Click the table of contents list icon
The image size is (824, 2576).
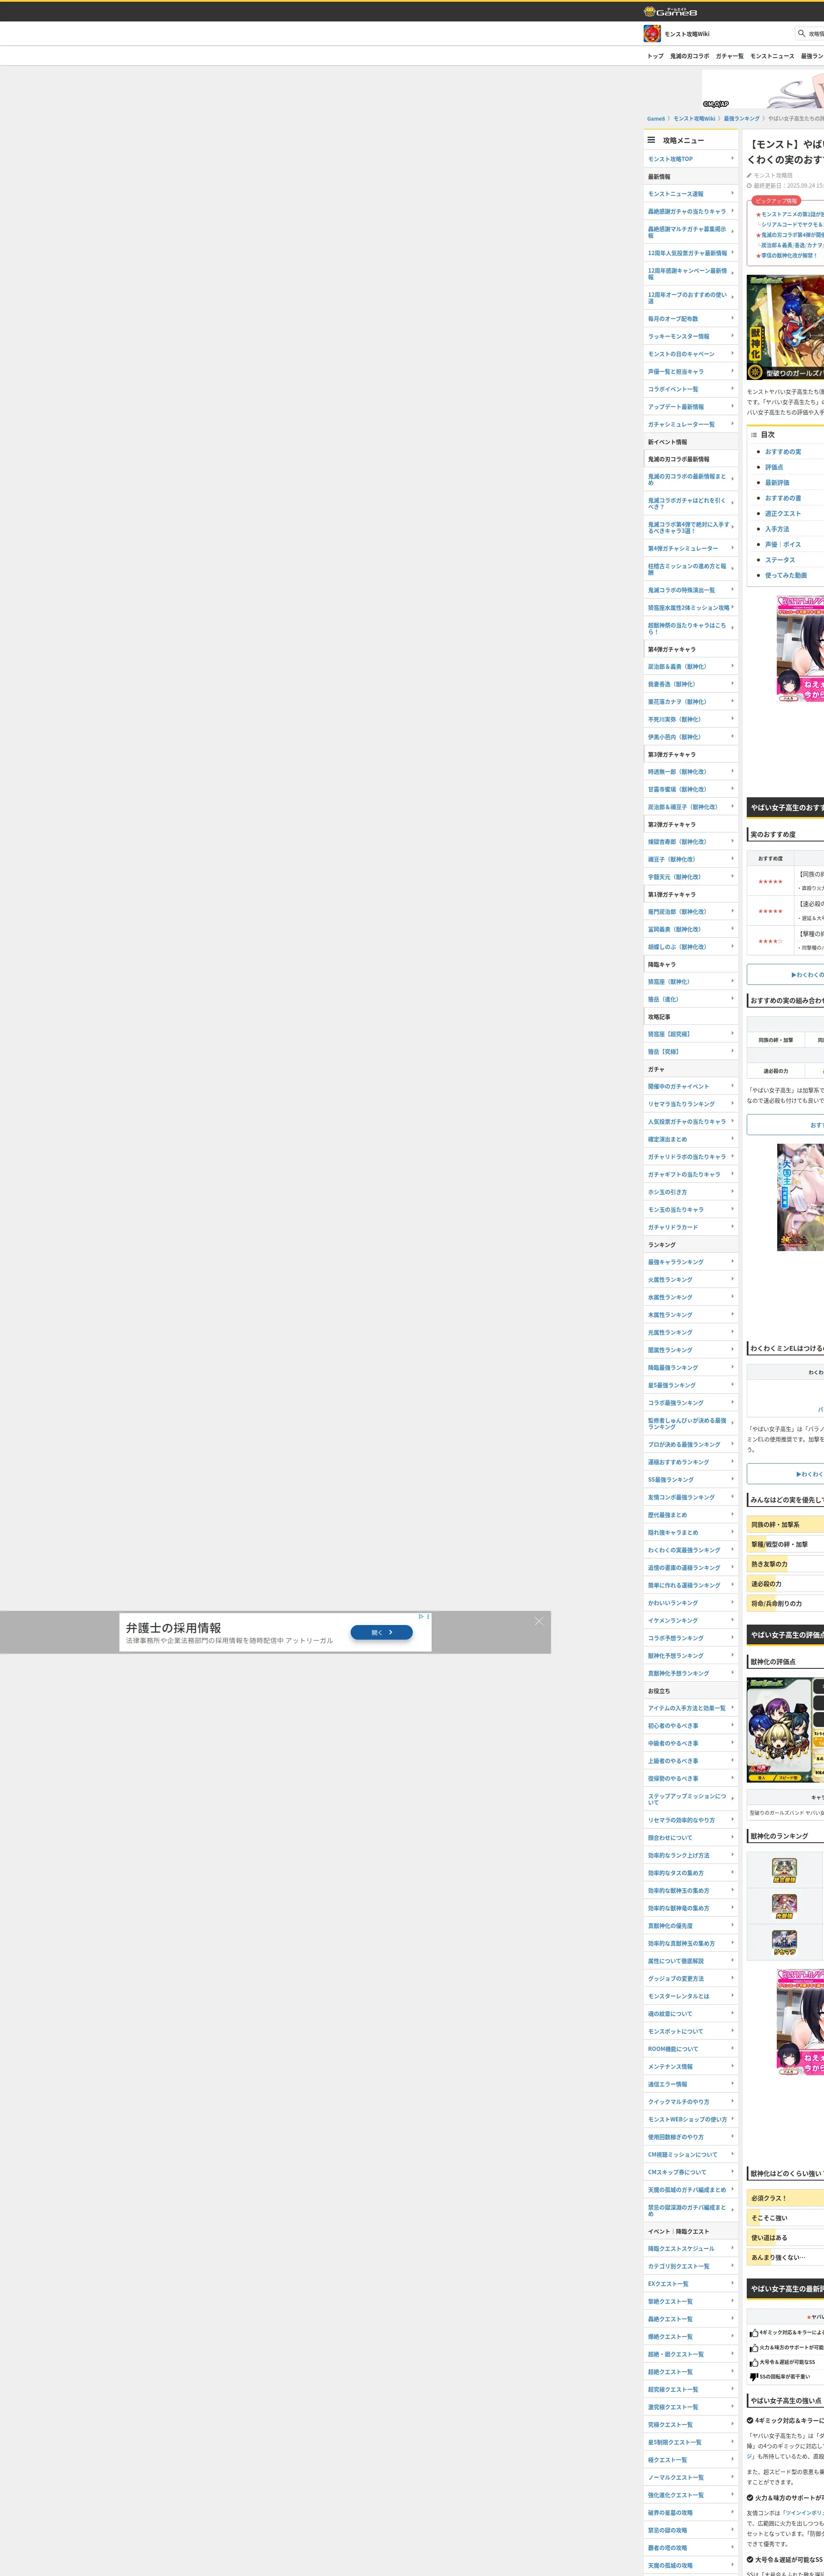753,435
